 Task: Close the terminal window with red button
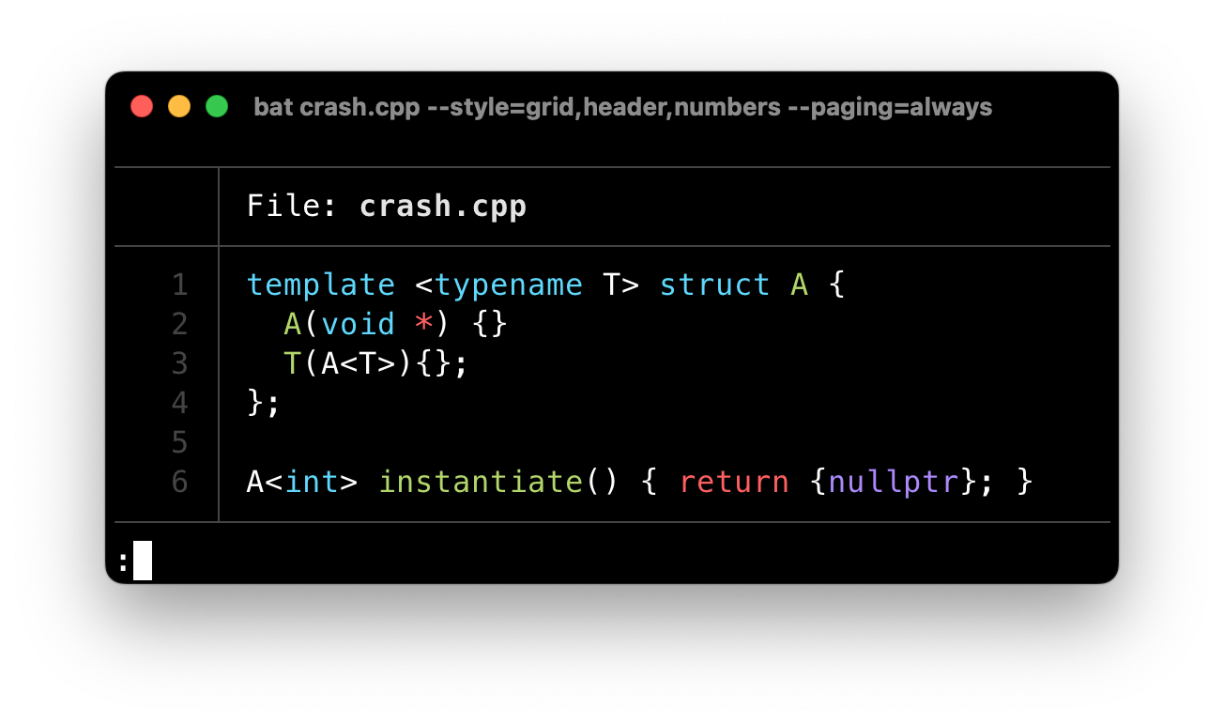click(142, 107)
